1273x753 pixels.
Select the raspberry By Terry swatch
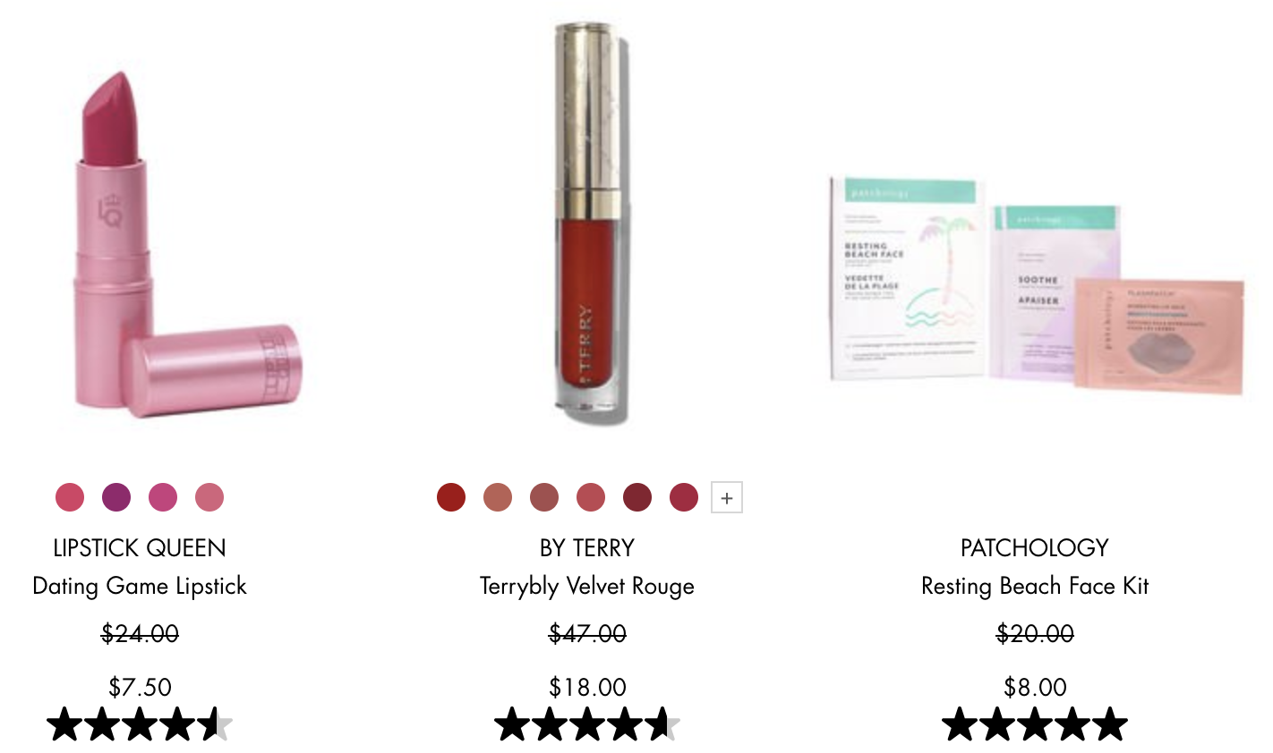[x=684, y=496]
